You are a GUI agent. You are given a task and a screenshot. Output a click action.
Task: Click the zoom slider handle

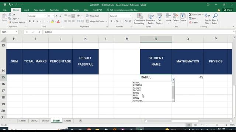tap(217, 125)
